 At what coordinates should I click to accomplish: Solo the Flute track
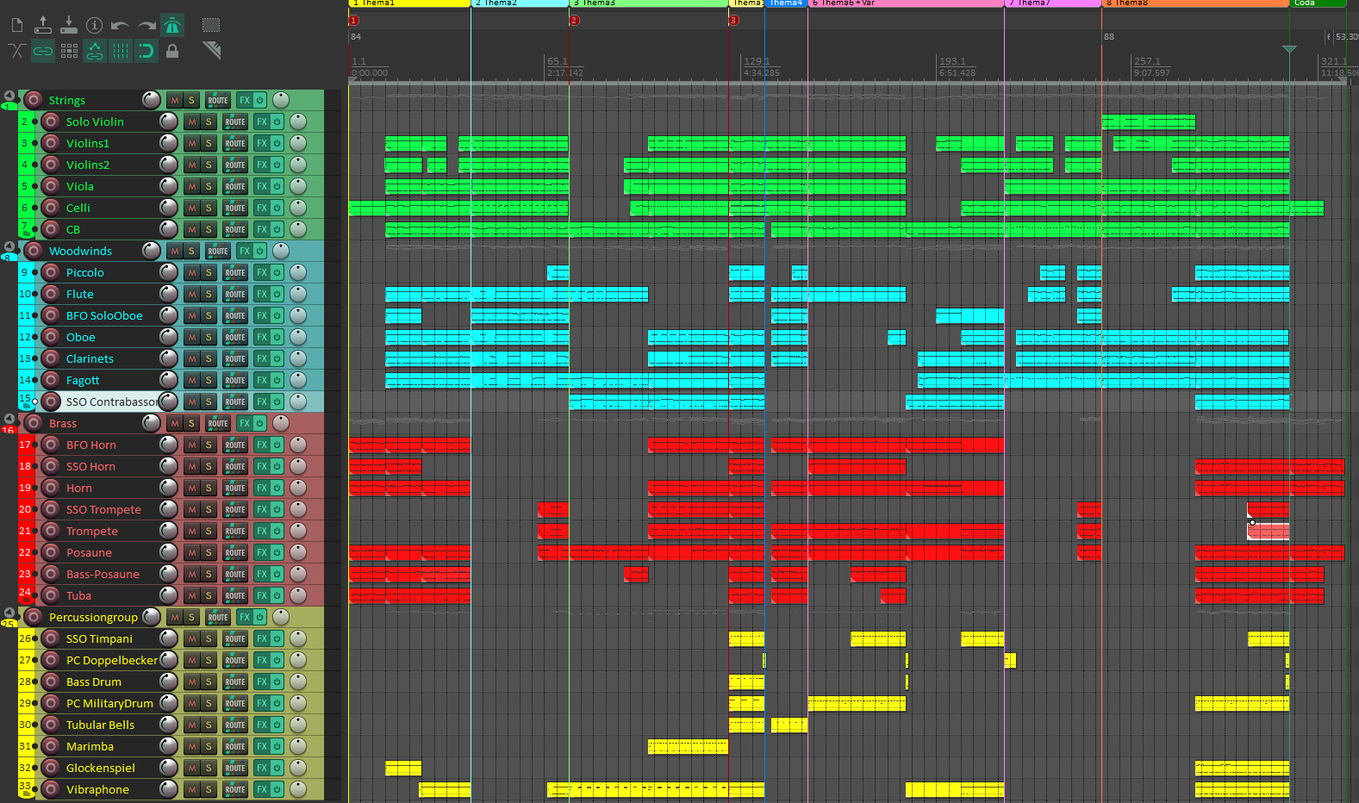click(x=209, y=295)
